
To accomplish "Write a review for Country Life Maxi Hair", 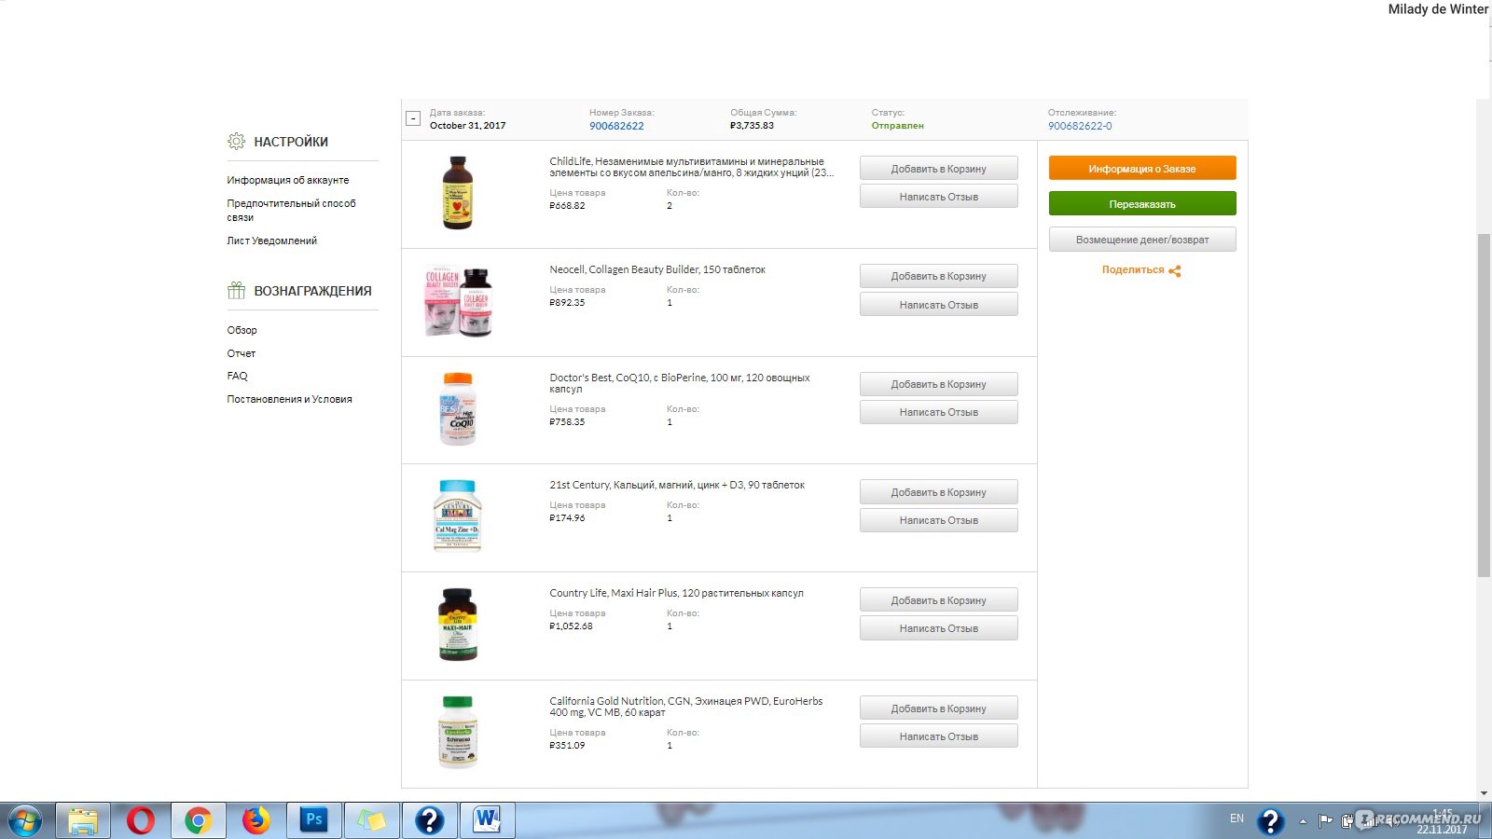I will click(938, 628).
